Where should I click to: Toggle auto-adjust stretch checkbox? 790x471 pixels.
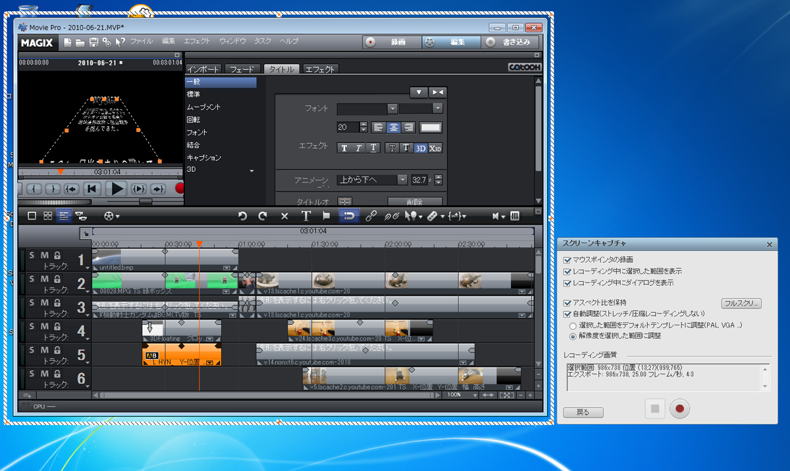(x=567, y=314)
